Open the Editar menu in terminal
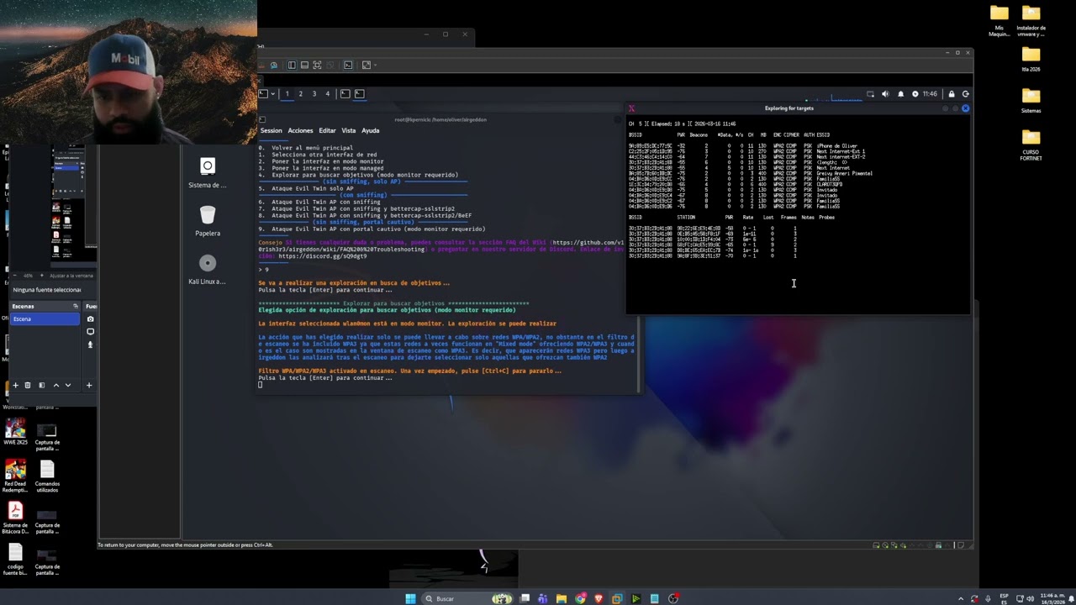 tap(327, 130)
